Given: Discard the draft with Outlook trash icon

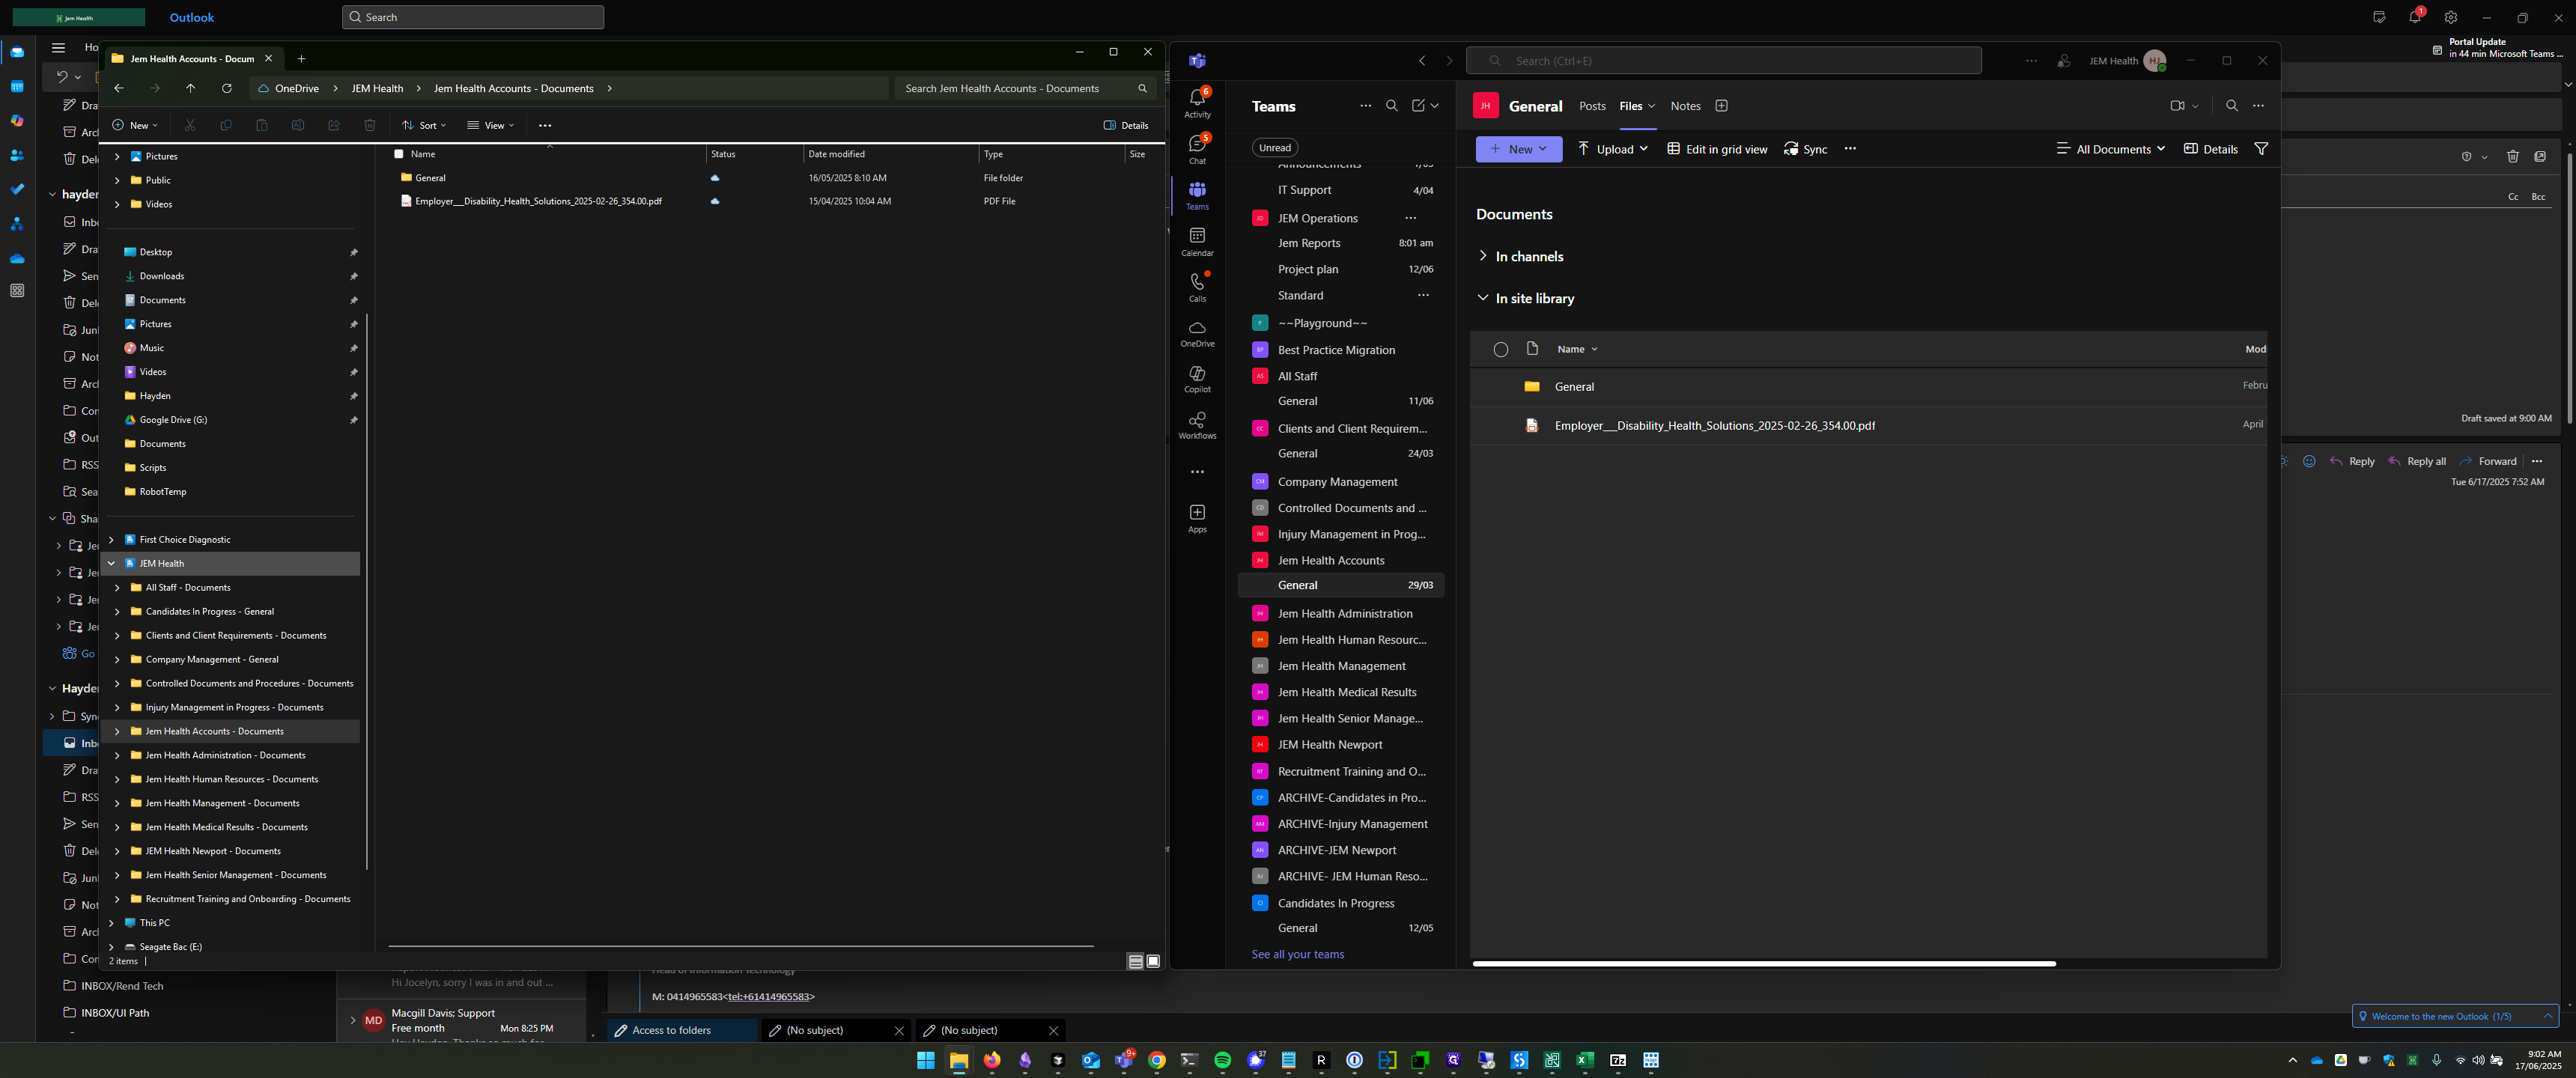Looking at the screenshot, I should [2512, 157].
